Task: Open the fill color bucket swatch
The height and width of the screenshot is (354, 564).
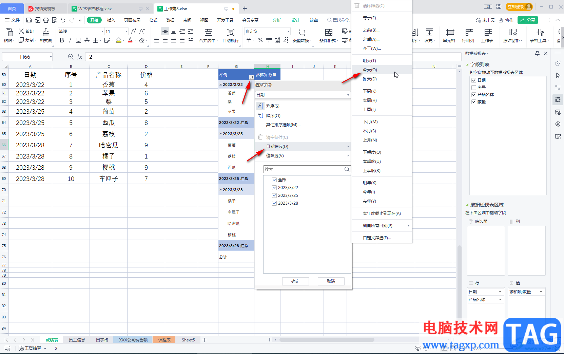Action: pos(119,40)
